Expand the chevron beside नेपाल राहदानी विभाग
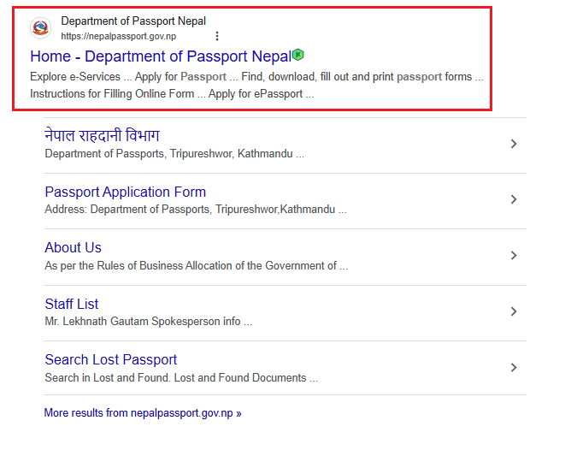 click(x=514, y=144)
